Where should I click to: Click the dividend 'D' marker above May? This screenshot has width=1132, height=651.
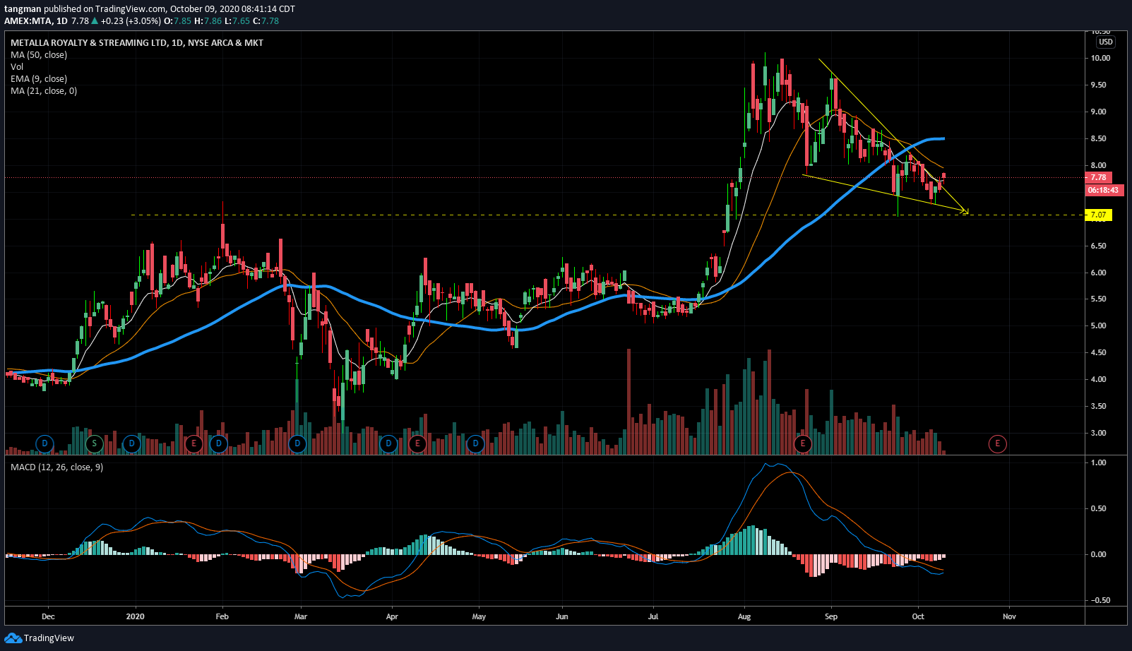[475, 443]
